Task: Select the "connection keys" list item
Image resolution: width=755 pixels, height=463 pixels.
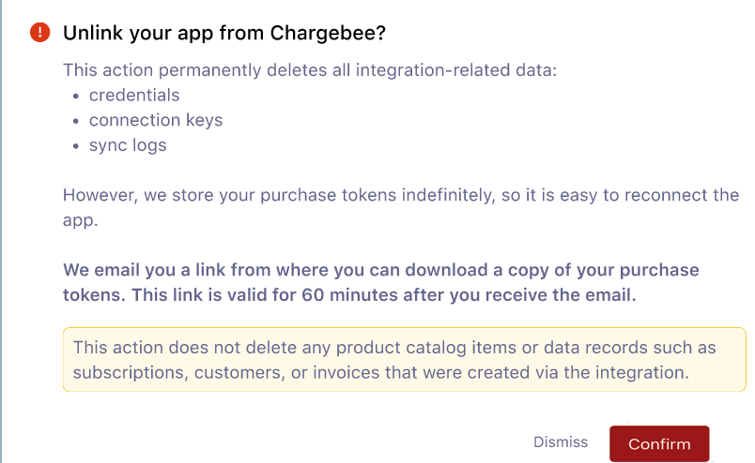Action: [x=156, y=120]
